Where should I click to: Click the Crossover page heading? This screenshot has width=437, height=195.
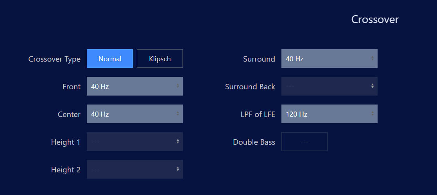(x=375, y=19)
